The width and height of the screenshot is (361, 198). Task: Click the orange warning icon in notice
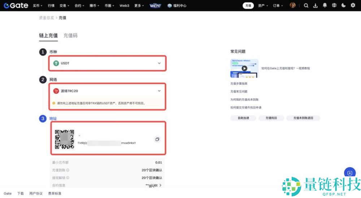(x=54, y=103)
